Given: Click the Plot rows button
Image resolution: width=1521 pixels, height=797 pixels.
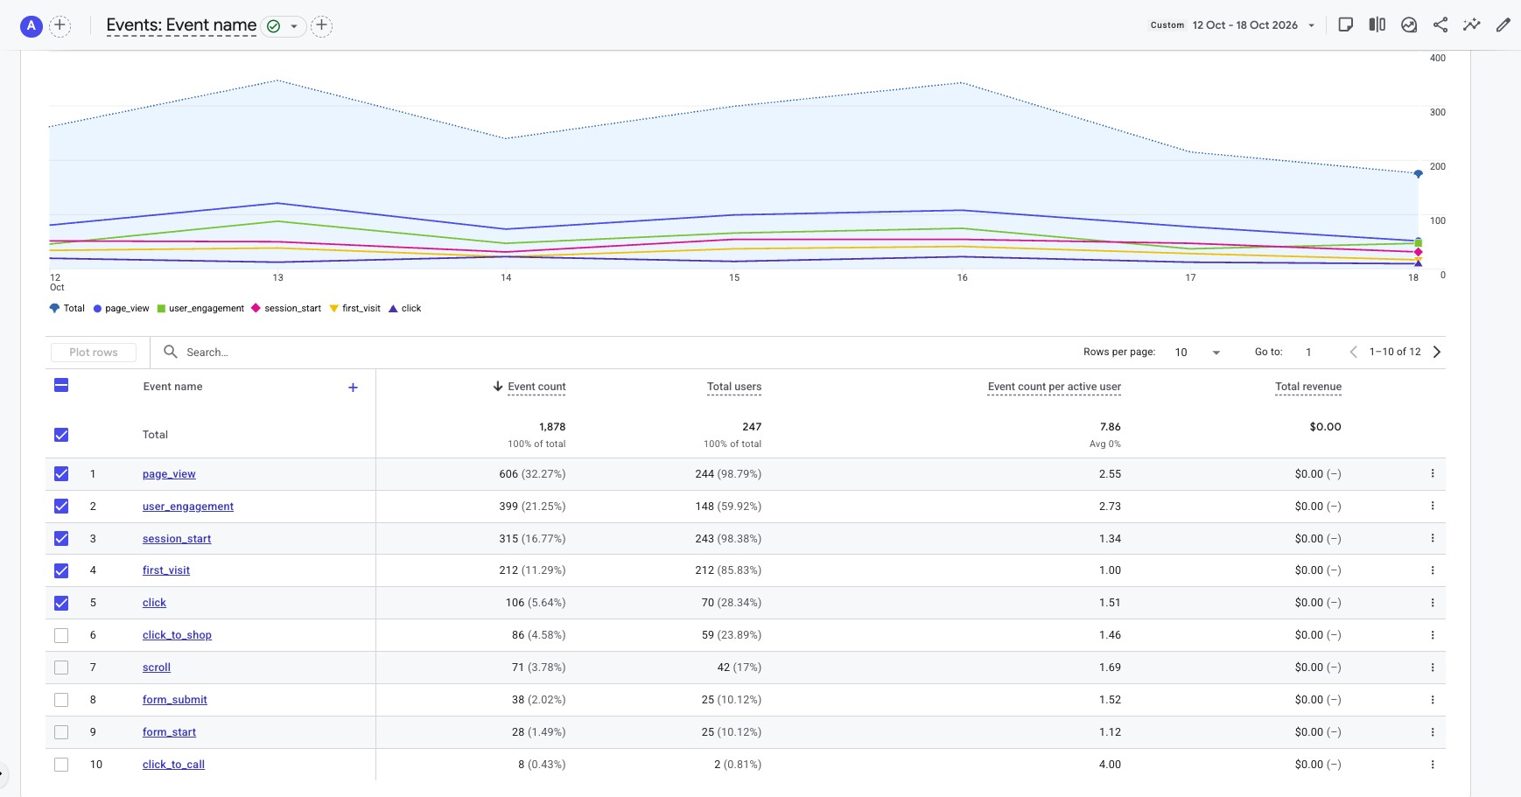Looking at the screenshot, I should pyautogui.click(x=94, y=352).
